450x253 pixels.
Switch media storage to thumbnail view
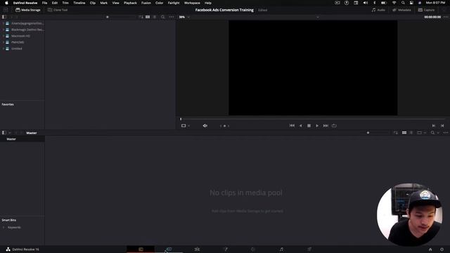148,17
